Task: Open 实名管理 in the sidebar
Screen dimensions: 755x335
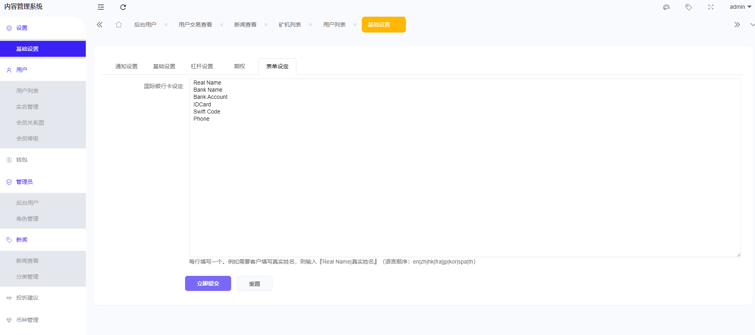Action: pyautogui.click(x=27, y=107)
